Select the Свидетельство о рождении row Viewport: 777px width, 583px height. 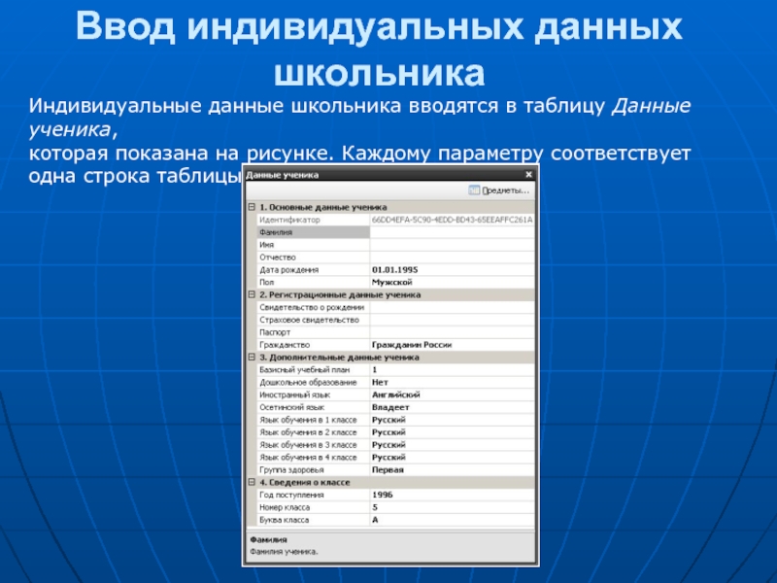pos(312,307)
